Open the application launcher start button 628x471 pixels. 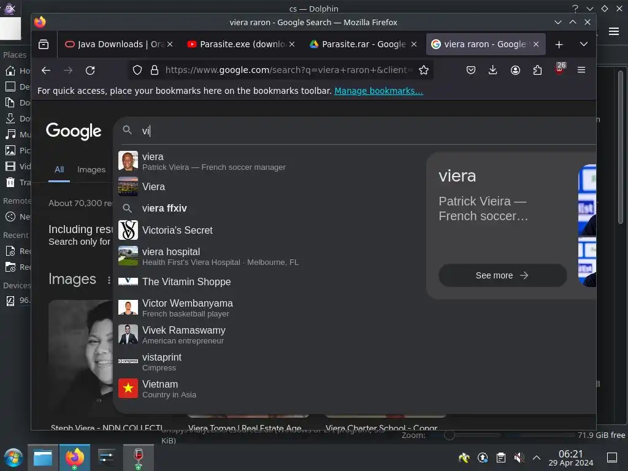tap(13, 458)
